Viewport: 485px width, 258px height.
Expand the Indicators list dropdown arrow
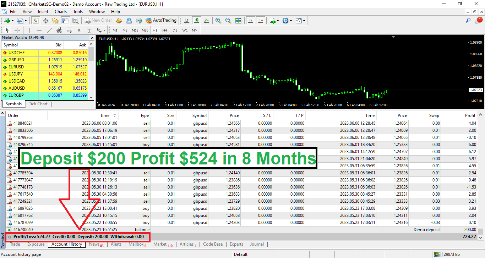point(278,21)
